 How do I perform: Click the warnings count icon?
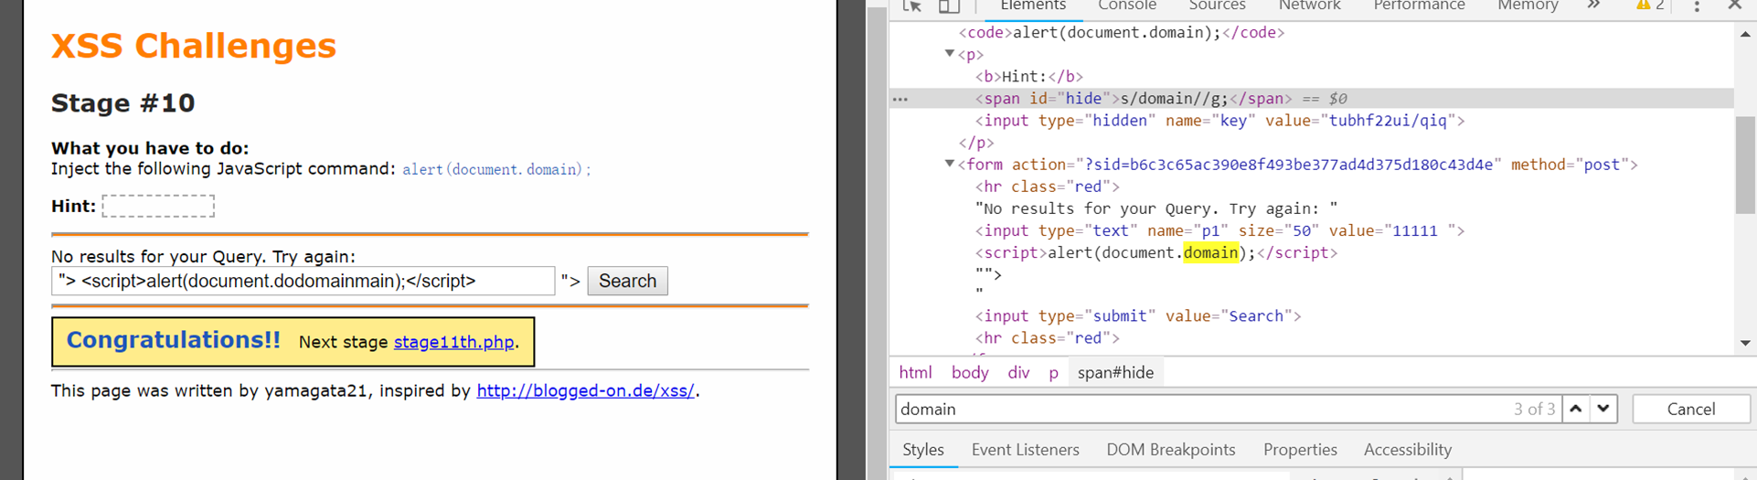click(1650, 5)
